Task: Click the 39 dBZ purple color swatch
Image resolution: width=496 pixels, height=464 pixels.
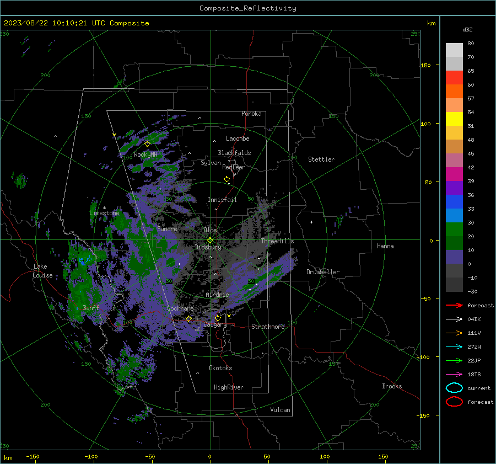Action: click(454, 188)
